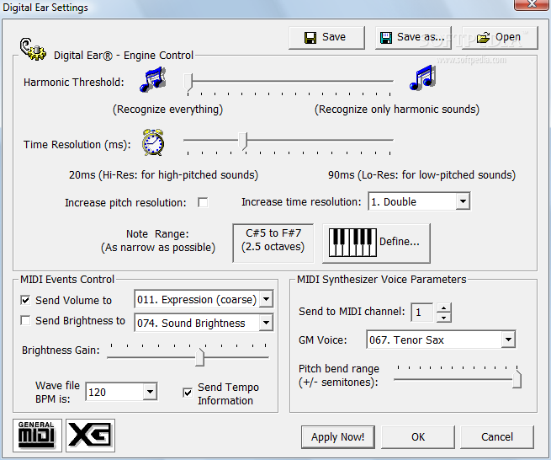Viewport: 551px width, 460px height.
Task: Click the General MIDI logo
Action: coord(37,436)
